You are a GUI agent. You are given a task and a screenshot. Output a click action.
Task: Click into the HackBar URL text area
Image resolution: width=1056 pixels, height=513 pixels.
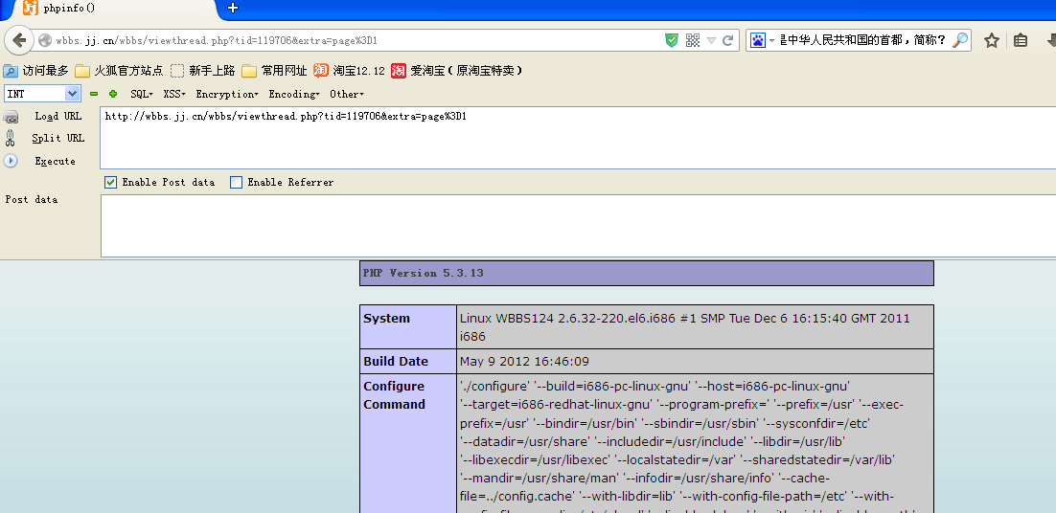[x=578, y=138]
